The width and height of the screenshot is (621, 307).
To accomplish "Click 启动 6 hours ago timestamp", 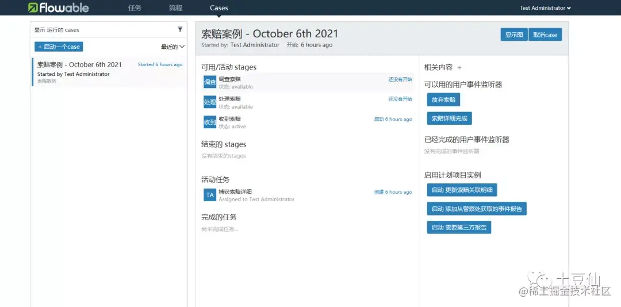I will 393,119.
